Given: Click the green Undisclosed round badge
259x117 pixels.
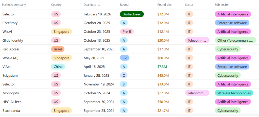Looking at the screenshot, I should [x=132, y=14].
